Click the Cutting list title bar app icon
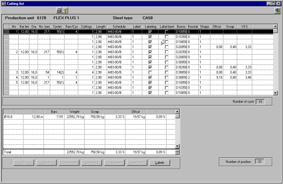The width and height of the screenshot is (283, 184). click(4, 4)
